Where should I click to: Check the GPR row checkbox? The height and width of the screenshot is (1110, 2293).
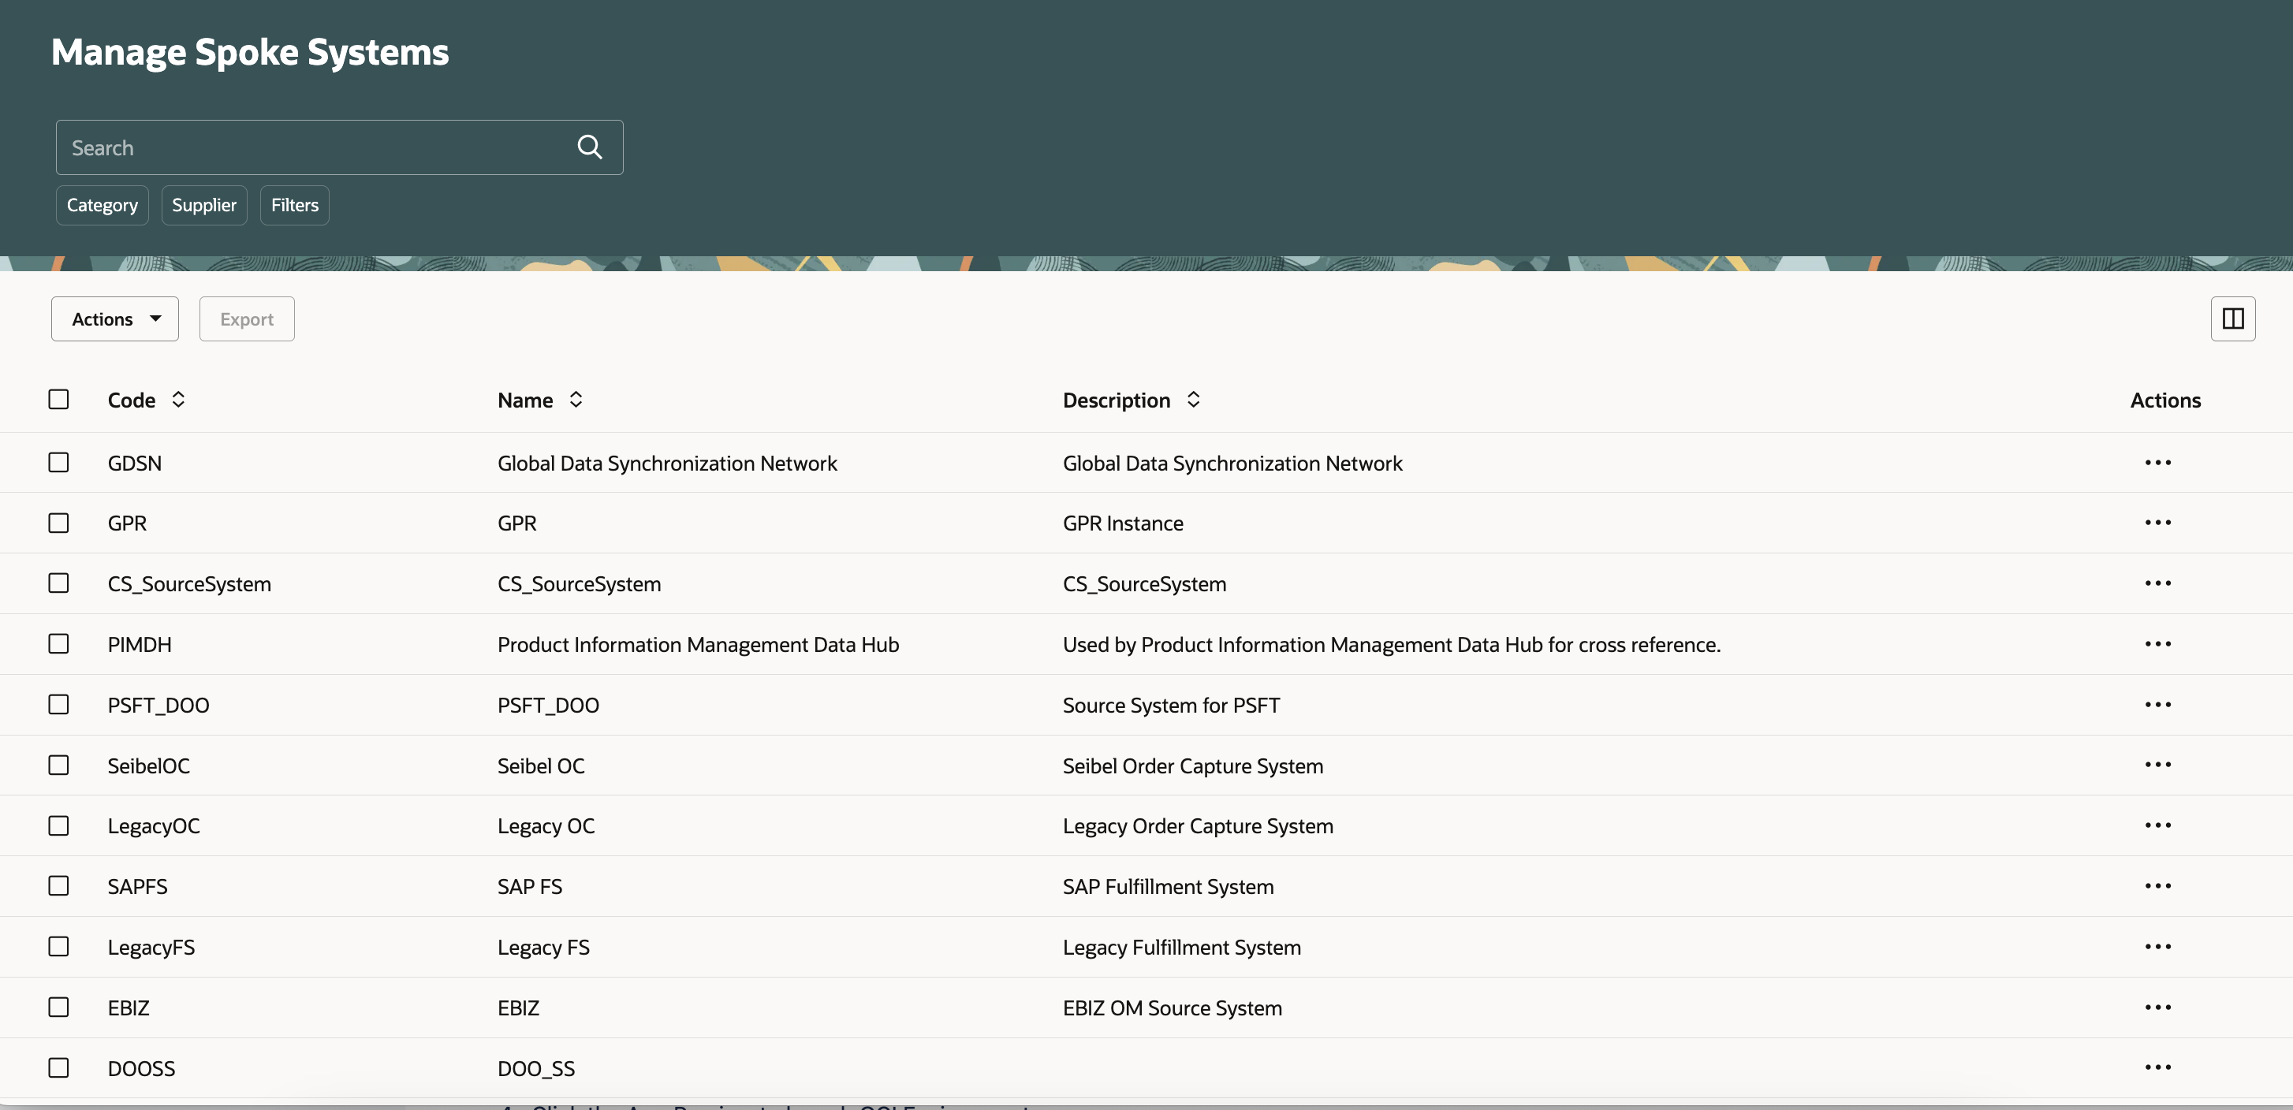click(x=59, y=523)
